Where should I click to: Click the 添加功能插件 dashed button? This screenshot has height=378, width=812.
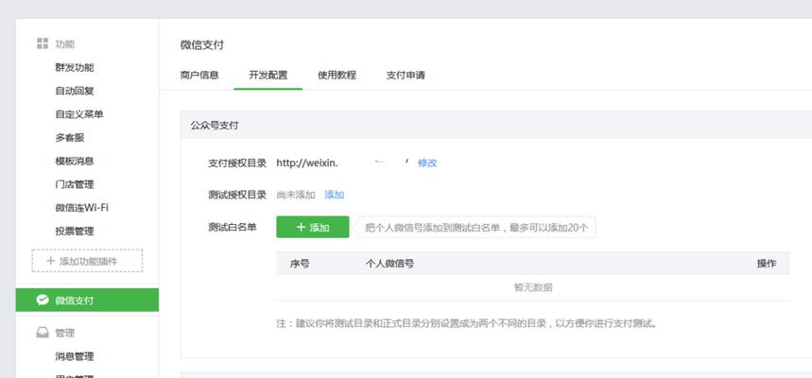(x=87, y=261)
